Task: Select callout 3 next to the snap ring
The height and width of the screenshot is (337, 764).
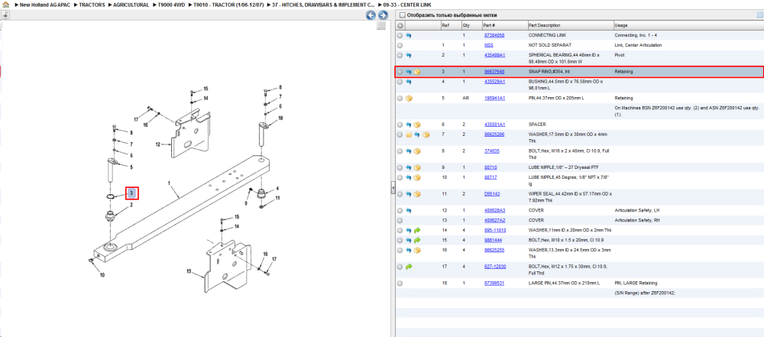Action: (x=132, y=193)
